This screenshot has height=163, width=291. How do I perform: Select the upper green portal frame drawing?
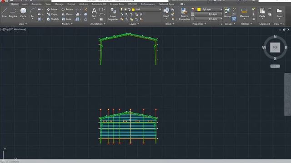pyautogui.click(x=128, y=49)
